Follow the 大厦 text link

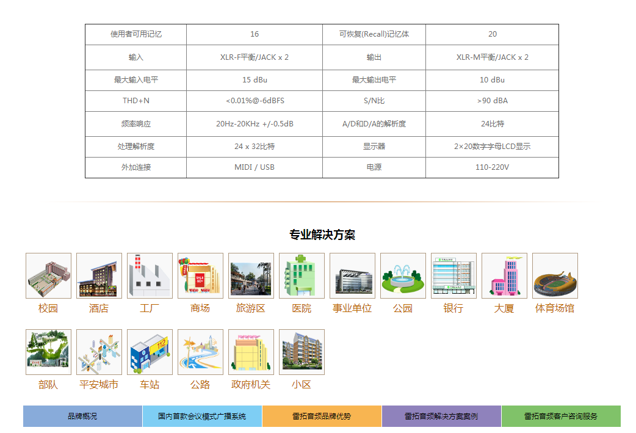504,308
